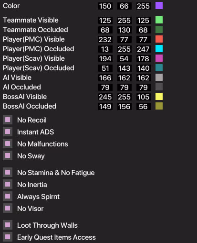197x243 pixels.
Task: Click the Color red value field 150
Action: point(105,6)
